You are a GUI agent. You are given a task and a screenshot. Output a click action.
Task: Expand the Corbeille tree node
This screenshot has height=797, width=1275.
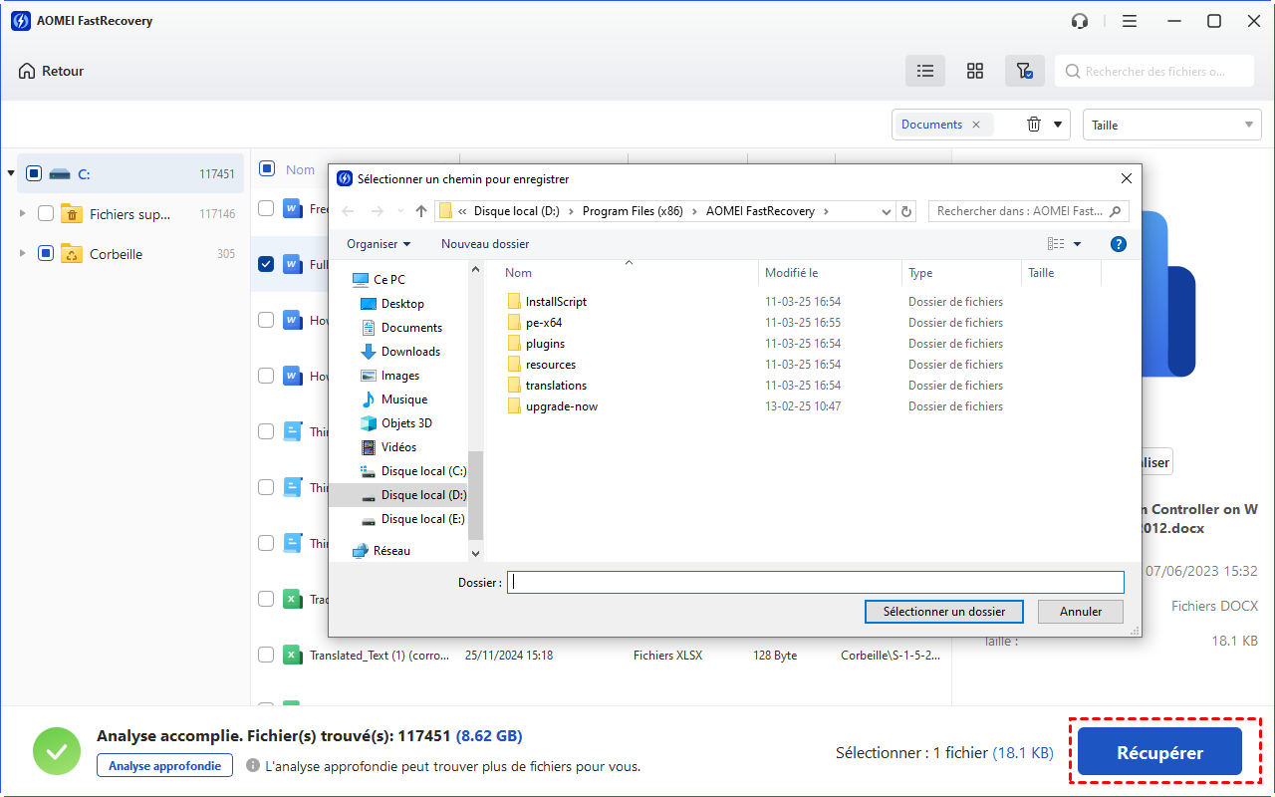(x=23, y=253)
